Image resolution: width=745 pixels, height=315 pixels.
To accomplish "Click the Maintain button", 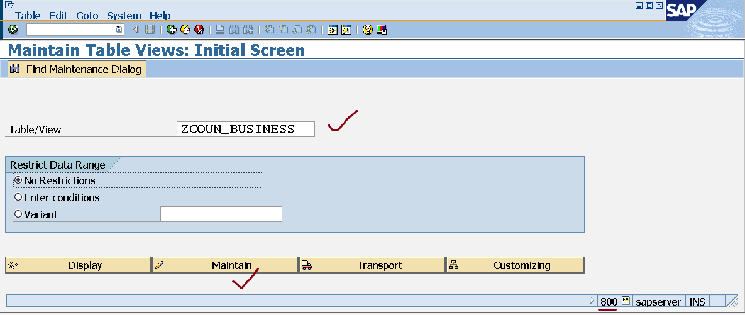I will [x=225, y=265].
